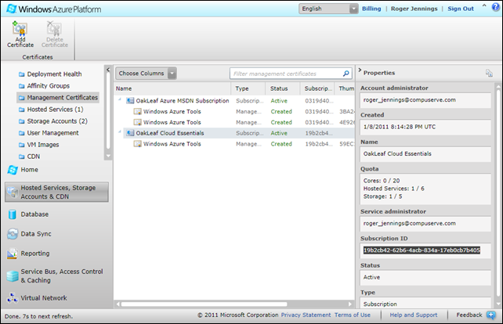Sort by the Type column header
Image resolution: width=503 pixels, height=324 pixels.
tap(248, 88)
